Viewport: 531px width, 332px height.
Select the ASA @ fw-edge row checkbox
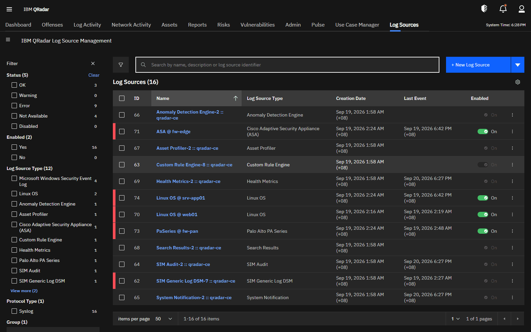[x=122, y=131]
